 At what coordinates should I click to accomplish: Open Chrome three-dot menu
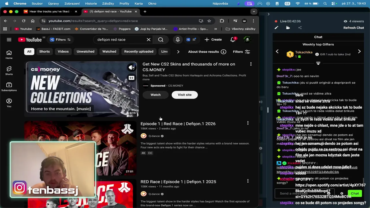[x=254, y=21]
